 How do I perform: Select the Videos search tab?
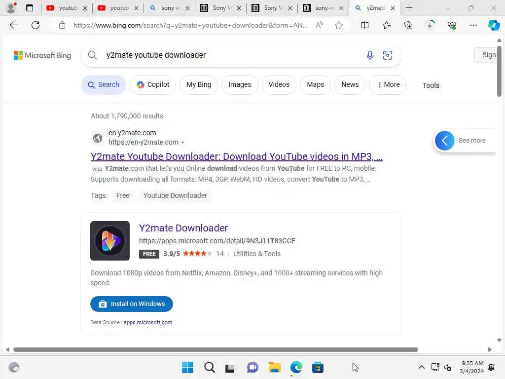(279, 85)
